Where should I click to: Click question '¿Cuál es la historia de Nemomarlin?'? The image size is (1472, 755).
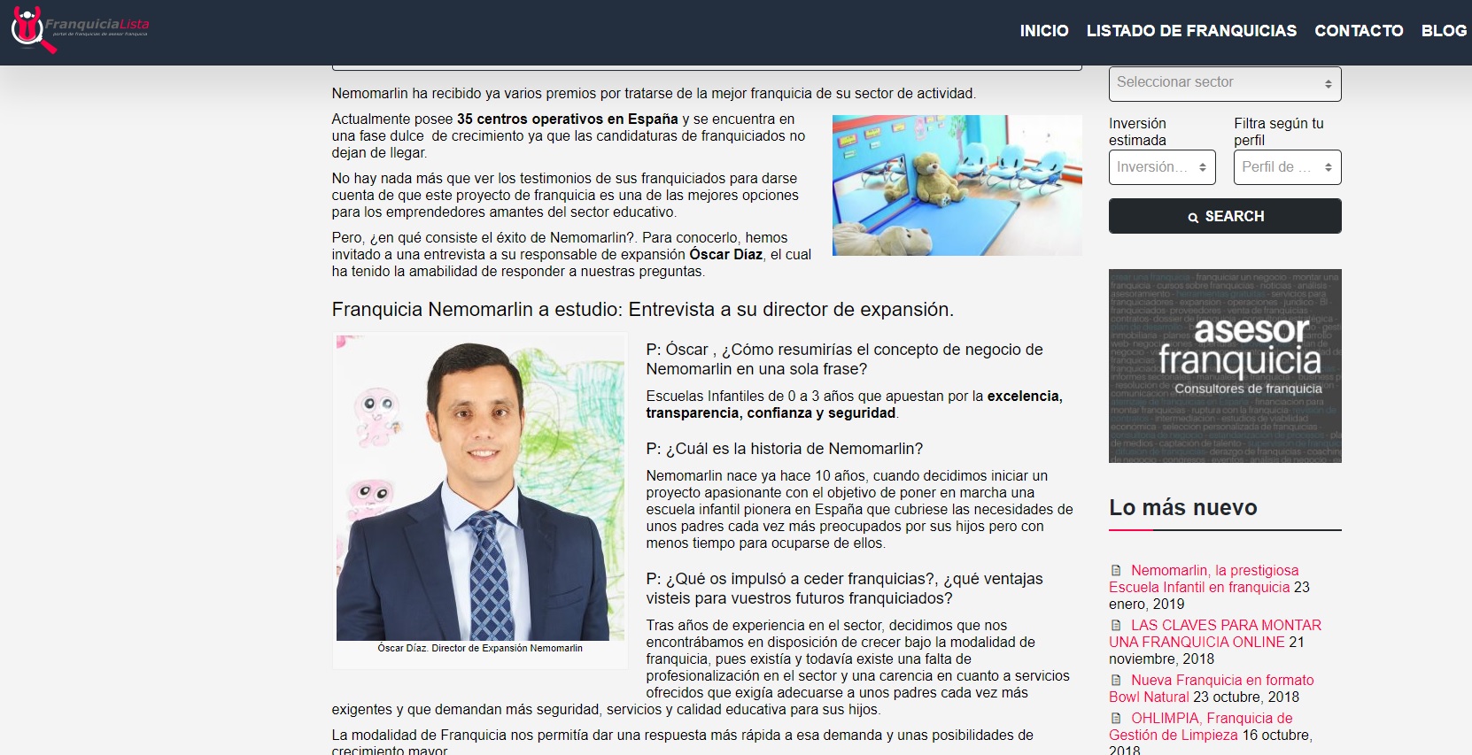click(x=785, y=449)
